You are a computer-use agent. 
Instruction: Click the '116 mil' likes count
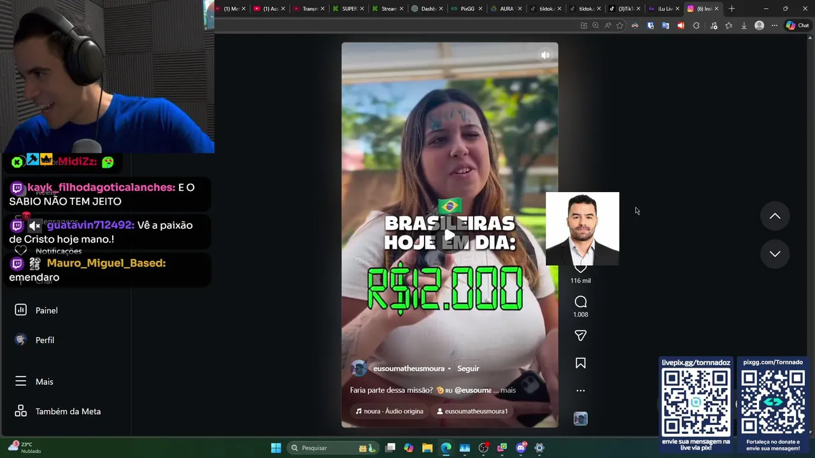click(580, 281)
